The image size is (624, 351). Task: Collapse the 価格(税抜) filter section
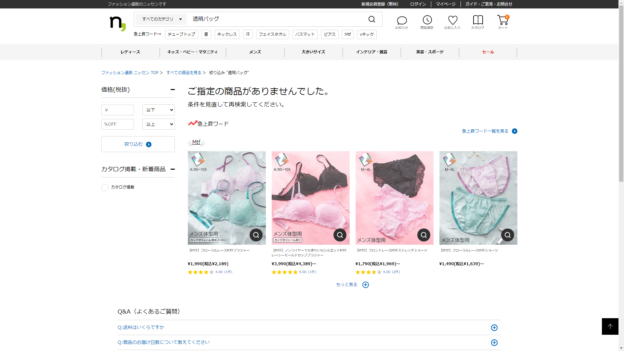click(173, 90)
